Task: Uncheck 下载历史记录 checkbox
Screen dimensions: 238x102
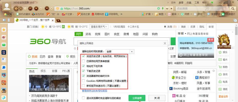Action: (x=83, y=71)
